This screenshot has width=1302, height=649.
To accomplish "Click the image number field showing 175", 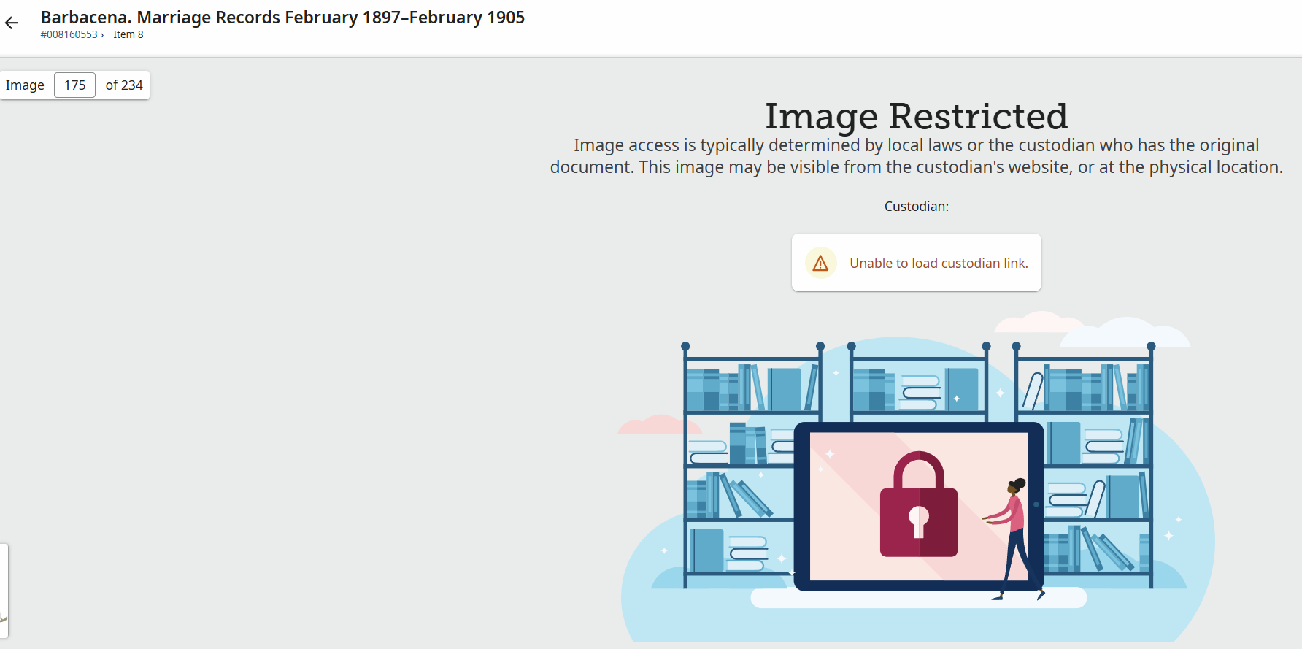I will tap(74, 85).
